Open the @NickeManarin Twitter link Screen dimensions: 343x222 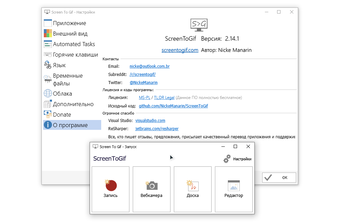click(x=144, y=82)
